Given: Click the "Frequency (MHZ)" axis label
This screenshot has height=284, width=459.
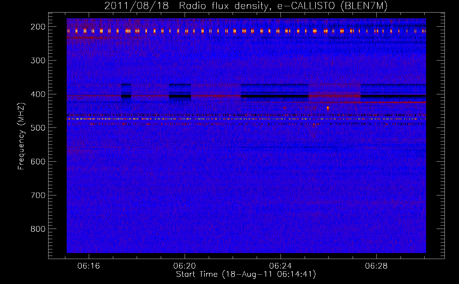Looking at the screenshot, I should coord(21,136).
